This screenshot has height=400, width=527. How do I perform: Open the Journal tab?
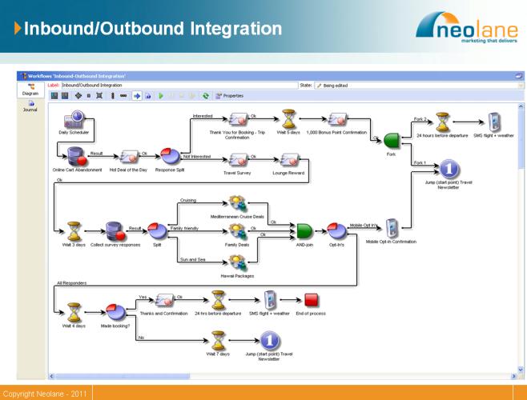coord(30,106)
